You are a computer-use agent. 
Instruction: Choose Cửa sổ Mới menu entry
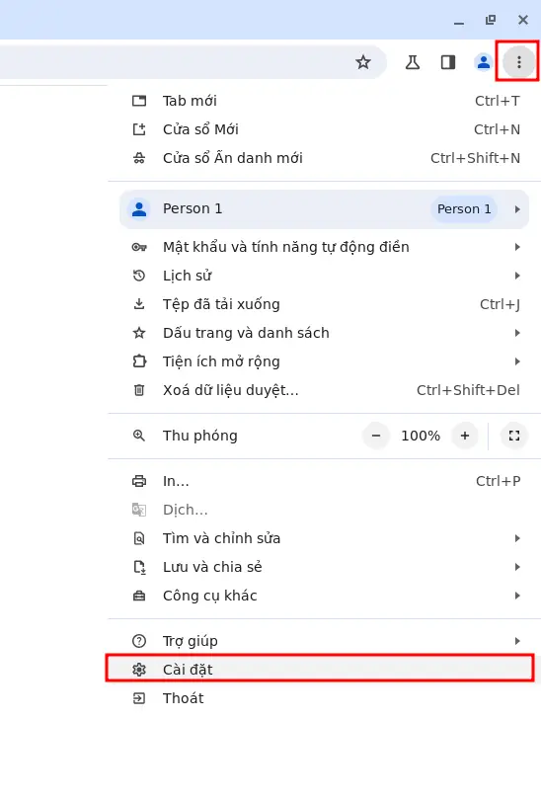coord(324,129)
